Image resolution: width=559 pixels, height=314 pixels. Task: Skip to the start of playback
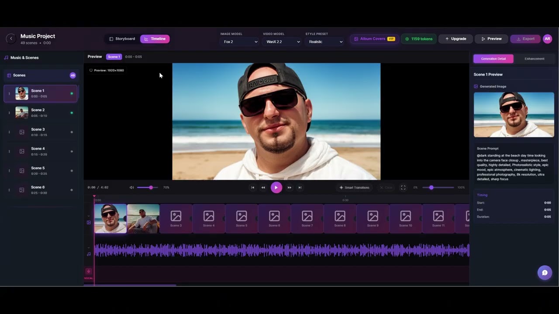point(252,188)
